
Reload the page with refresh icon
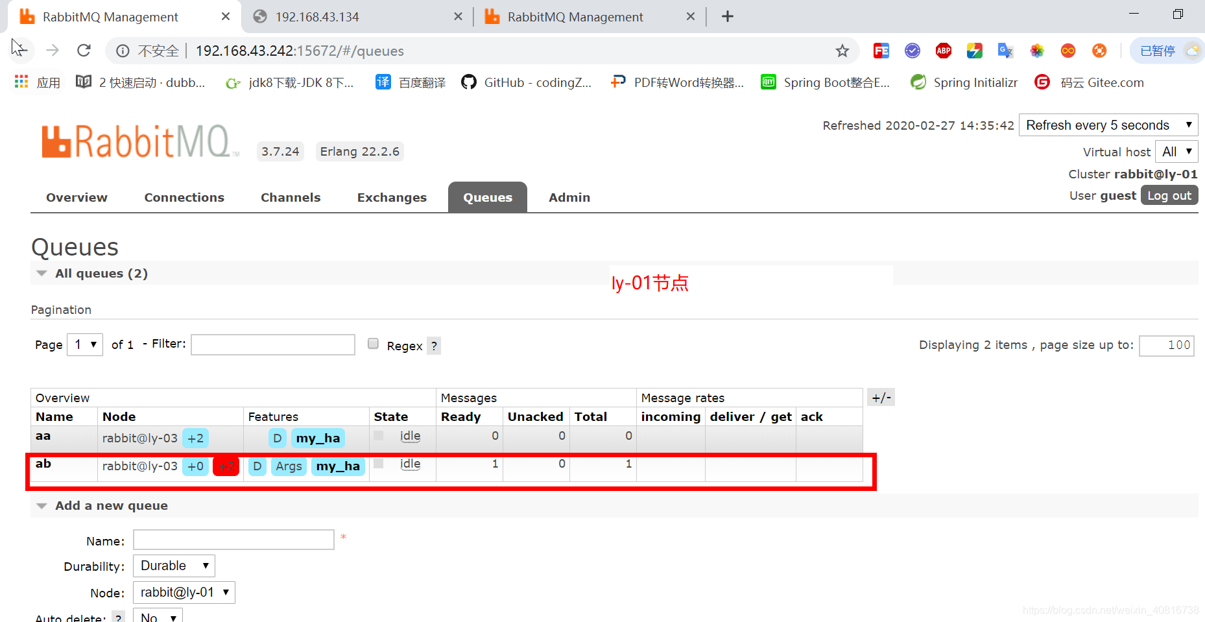pos(84,50)
